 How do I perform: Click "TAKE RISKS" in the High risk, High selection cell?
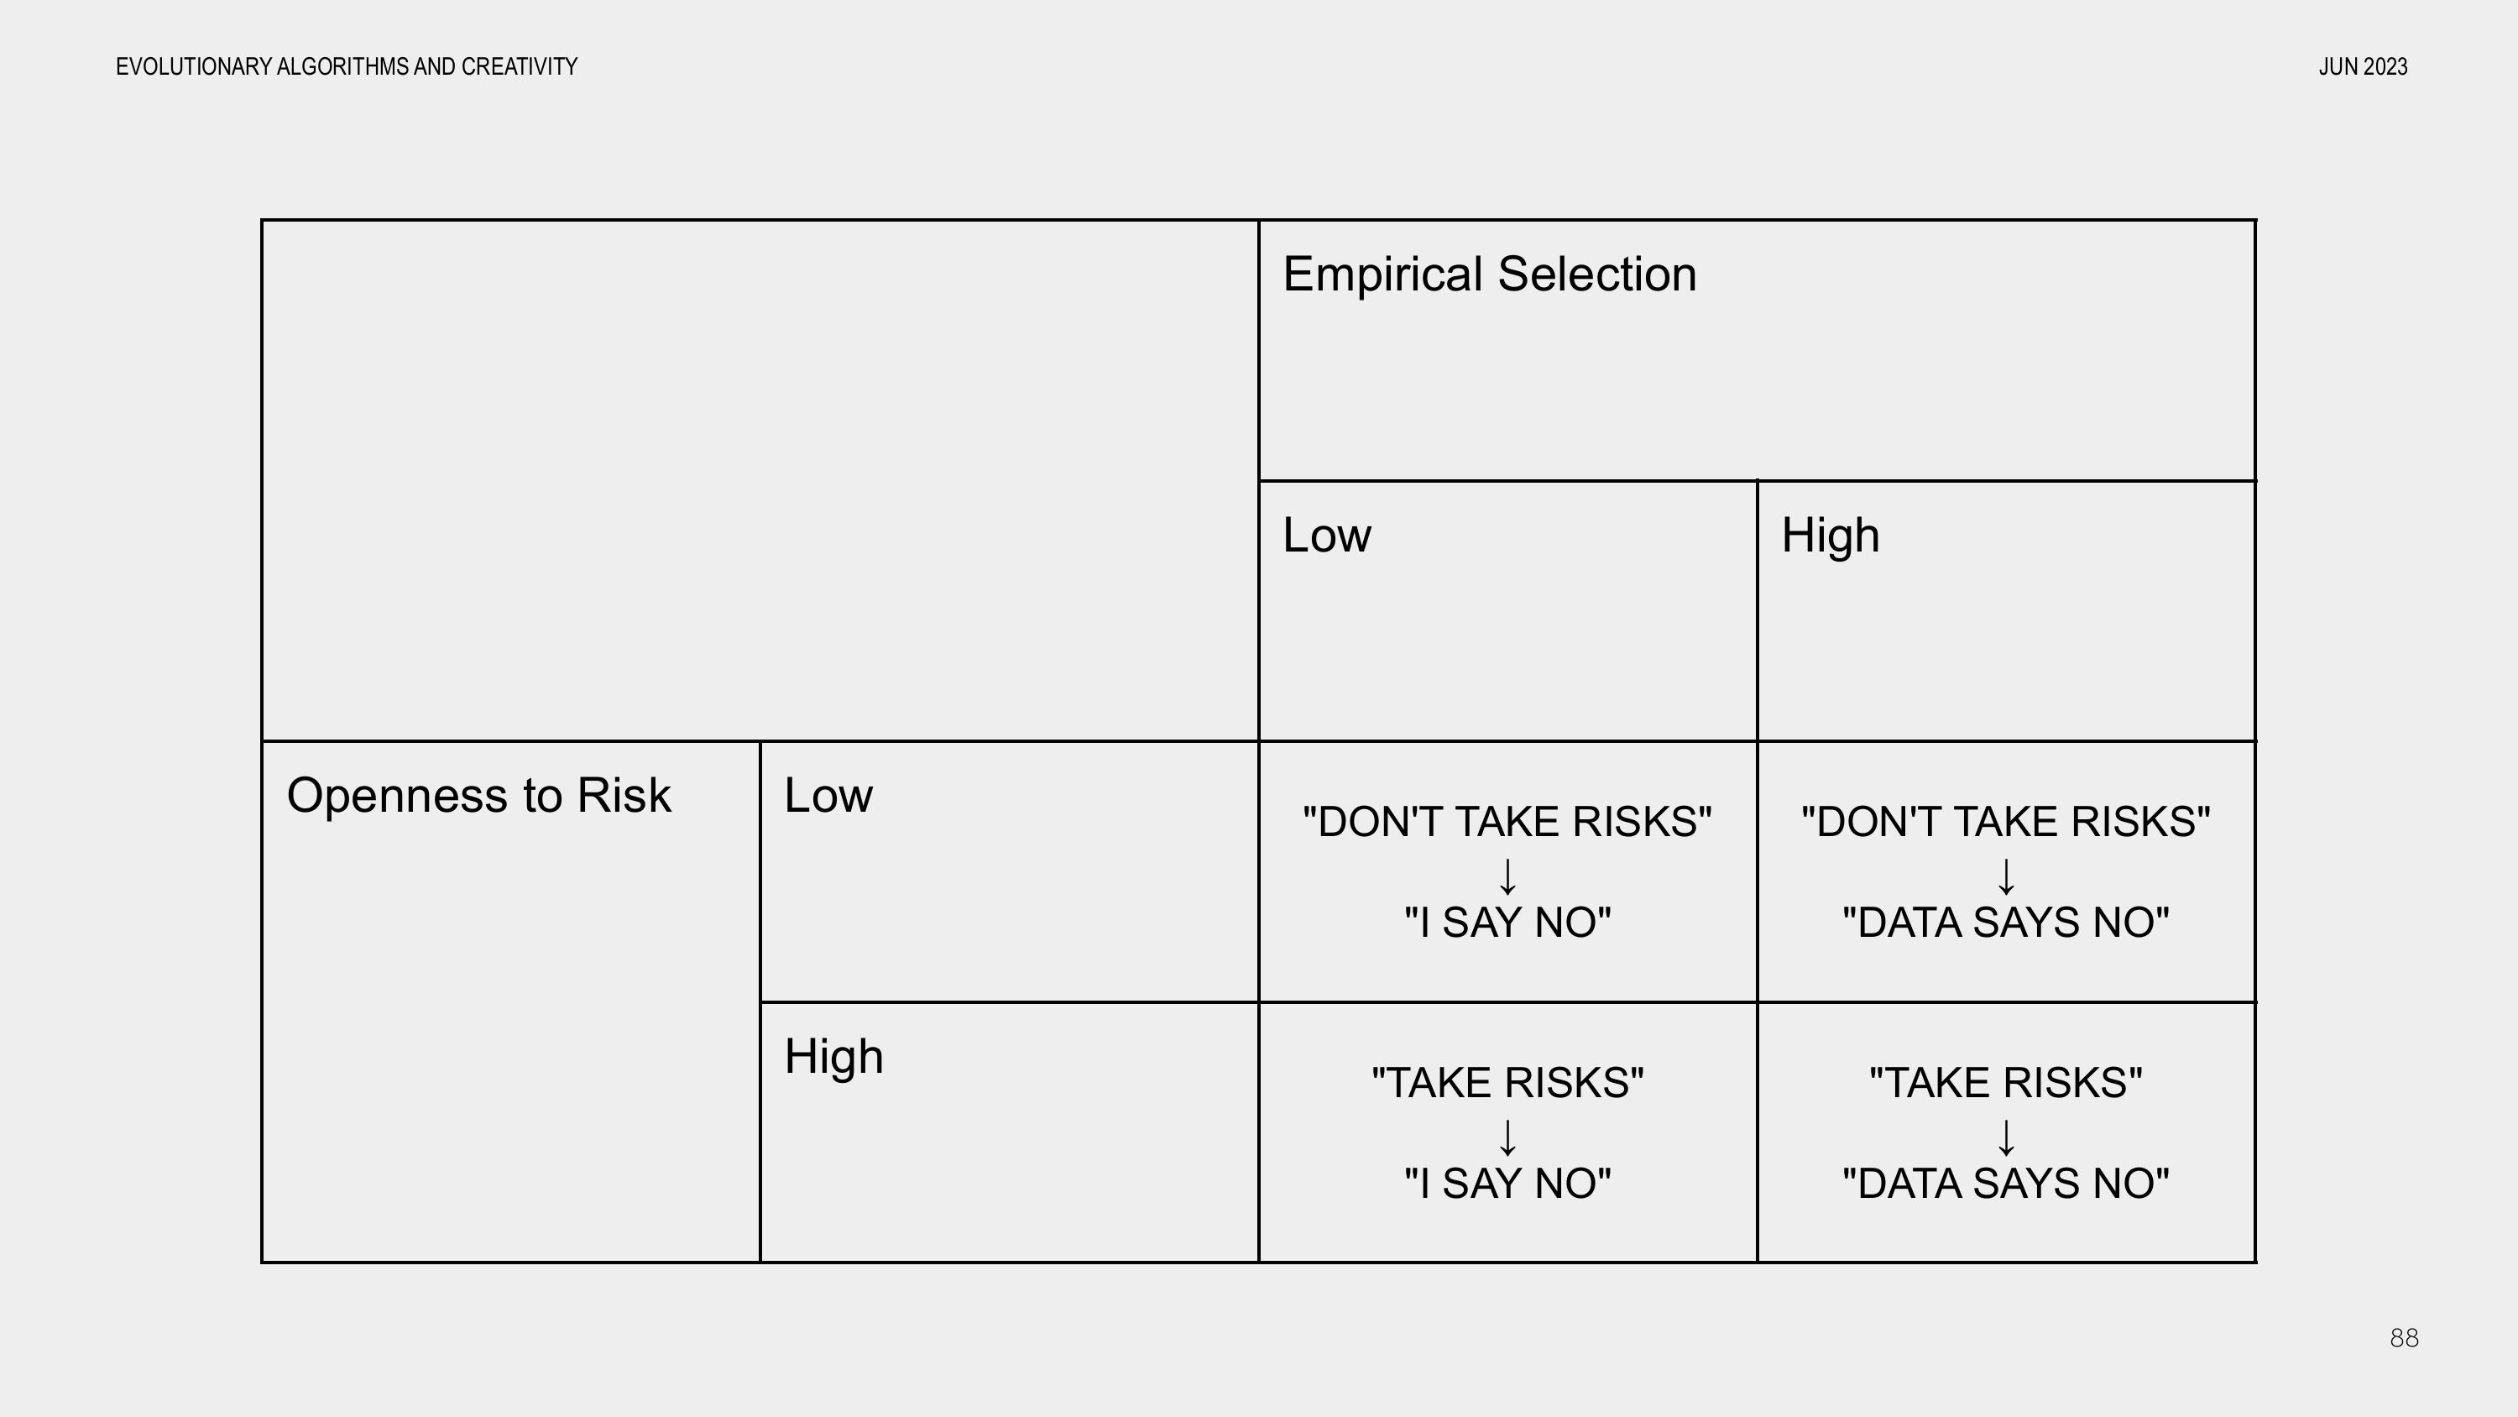(x=2006, y=1083)
